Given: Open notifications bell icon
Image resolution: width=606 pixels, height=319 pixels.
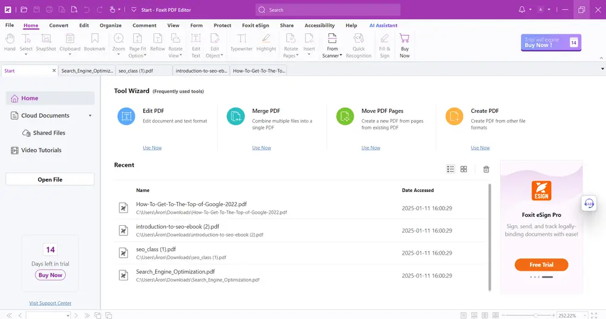Looking at the screenshot, I should 522,10.
